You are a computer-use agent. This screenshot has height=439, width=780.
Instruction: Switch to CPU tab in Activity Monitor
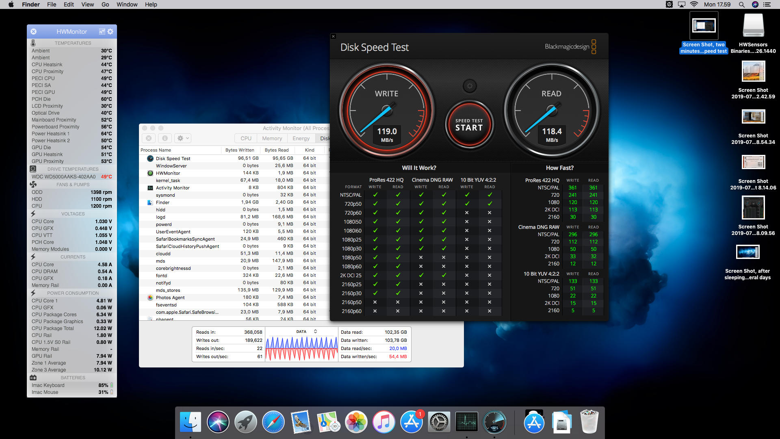246,138
